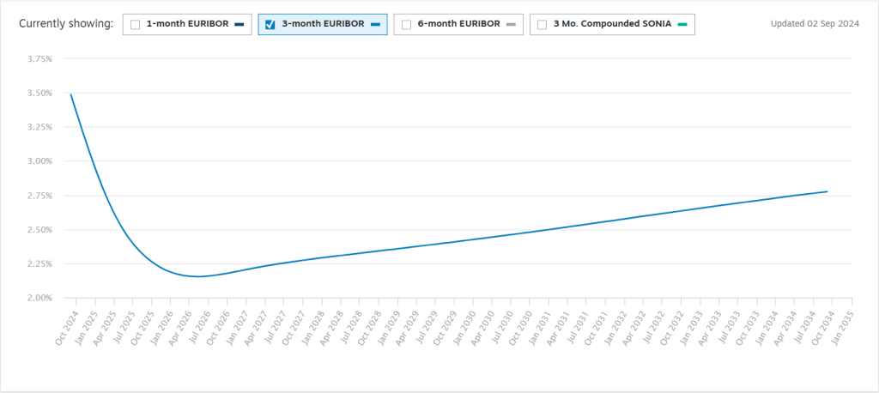Click the "Updated 02 Sep 2024" text
The width and height of the screenshot is (879, 393).
pos(815,24)
